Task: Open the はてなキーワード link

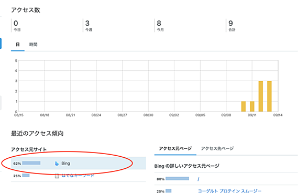Action: (x=78, y=176)
